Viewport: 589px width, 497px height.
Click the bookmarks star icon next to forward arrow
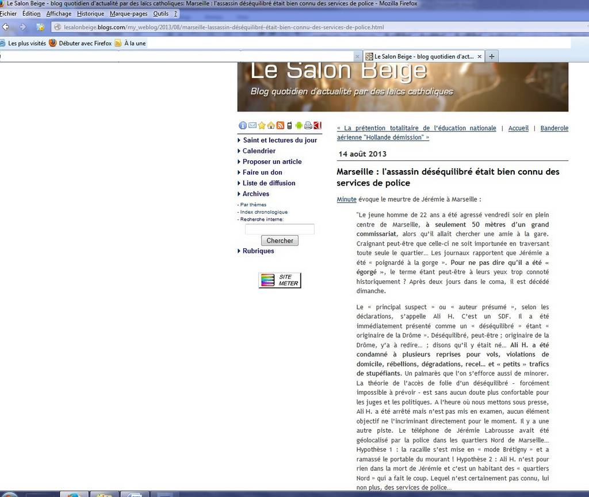click(x=40, y=27)
